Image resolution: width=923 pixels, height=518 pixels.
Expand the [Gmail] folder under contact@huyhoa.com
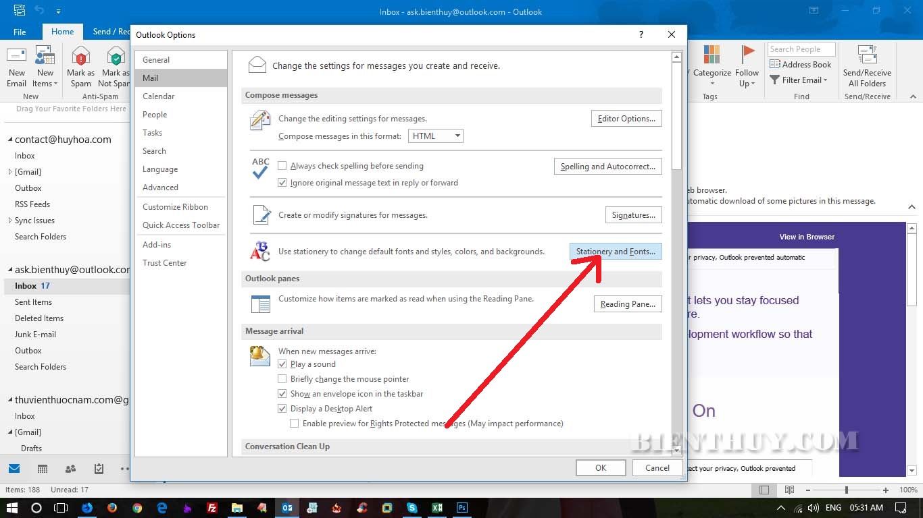tap(10, 172)
